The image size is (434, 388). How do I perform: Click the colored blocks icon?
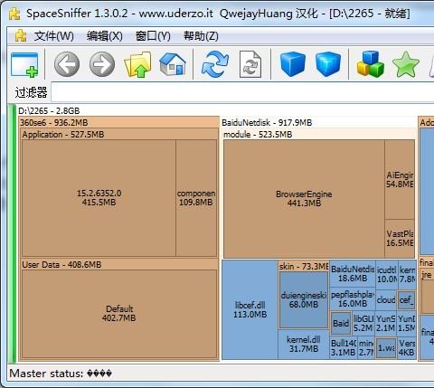point(370,64)
